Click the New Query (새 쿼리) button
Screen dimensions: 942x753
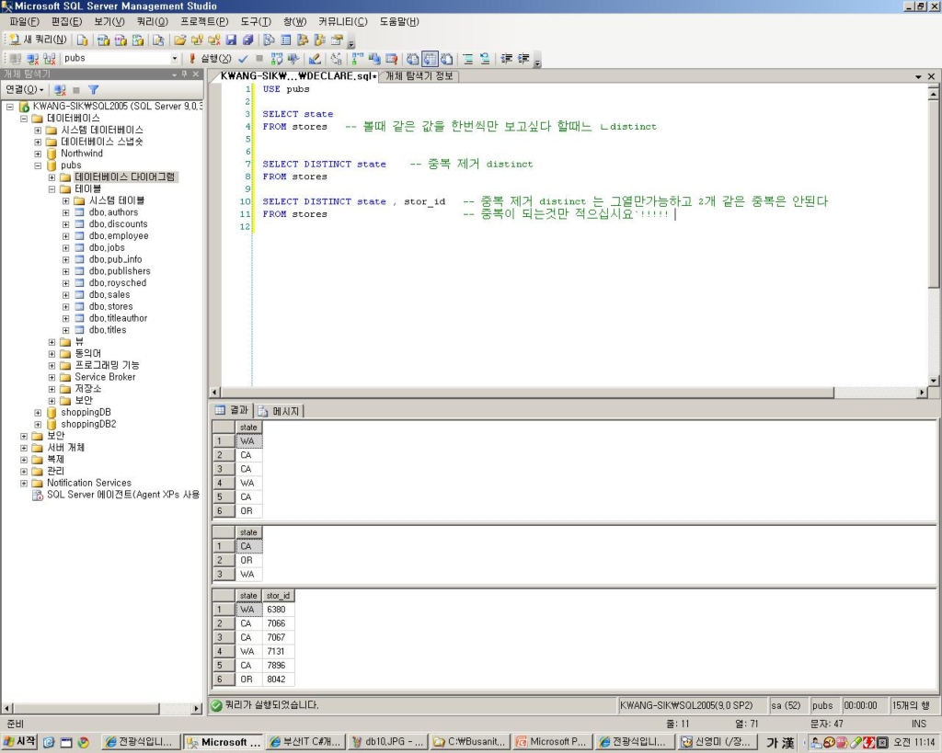pyautogui.click(x=38, y=40)
